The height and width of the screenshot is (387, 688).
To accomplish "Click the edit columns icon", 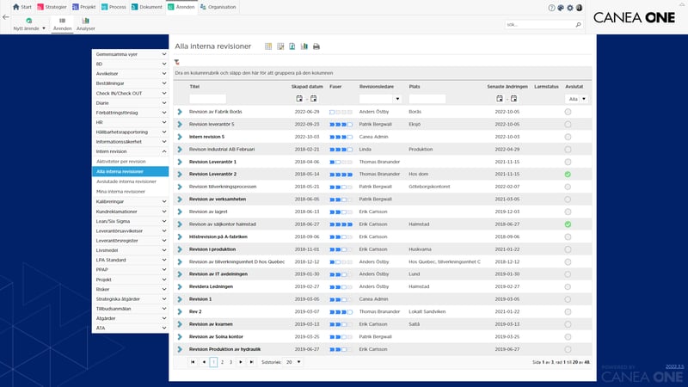I will click(280, 46).
